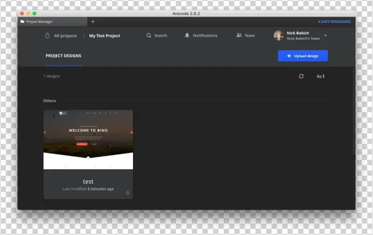Click the plus icon in Upload design
This screenshot has width=373, height=235.
(x=289, y=56)
